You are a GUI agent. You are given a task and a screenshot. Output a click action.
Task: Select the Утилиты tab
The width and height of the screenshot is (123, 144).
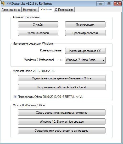(46, 9)
